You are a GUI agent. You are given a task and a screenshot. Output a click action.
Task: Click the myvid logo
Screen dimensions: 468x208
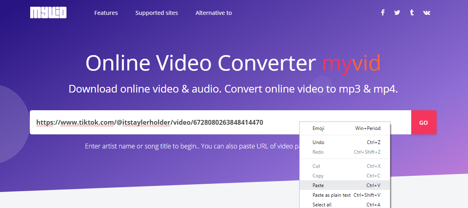tap(48, 13)
